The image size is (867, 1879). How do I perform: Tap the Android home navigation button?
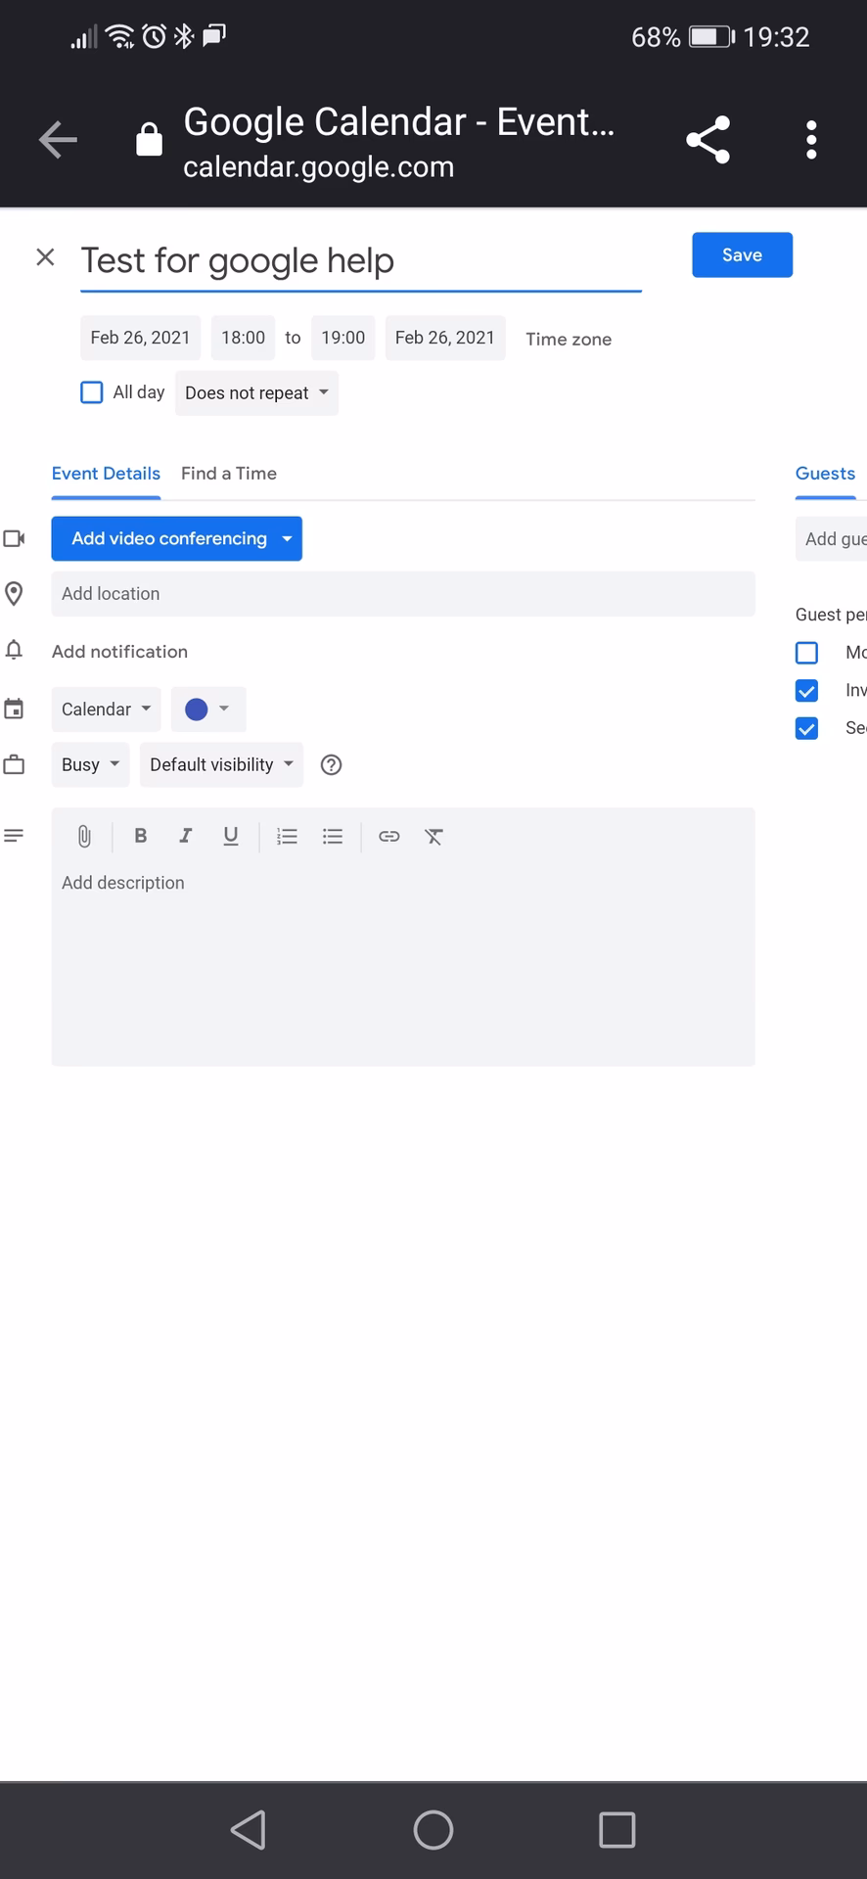click(433, 1829)
